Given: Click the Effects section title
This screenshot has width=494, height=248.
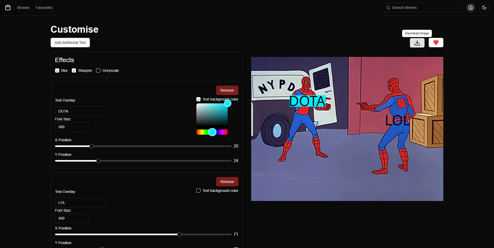Looking at the screenshot, I should click(x=64, y=60).
